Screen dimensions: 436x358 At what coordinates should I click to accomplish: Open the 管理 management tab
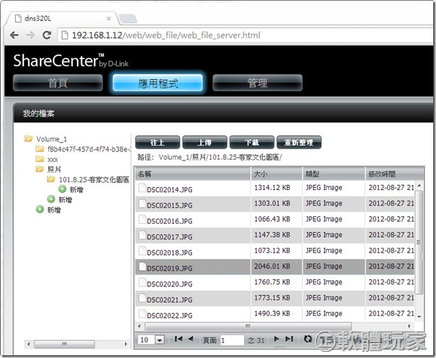(257, 83)
